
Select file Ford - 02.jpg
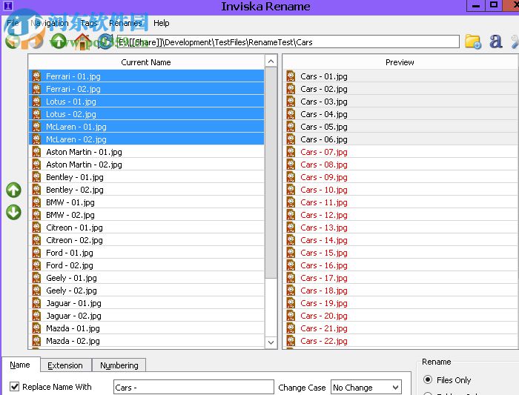tap(146, 265)
